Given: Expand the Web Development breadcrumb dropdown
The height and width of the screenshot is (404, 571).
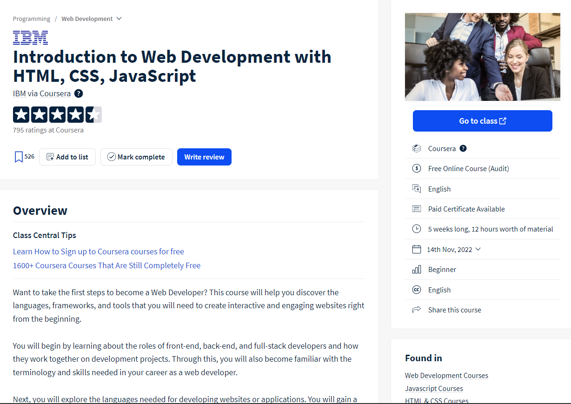Looking at the screenshot, I should [x=119, y=19].
